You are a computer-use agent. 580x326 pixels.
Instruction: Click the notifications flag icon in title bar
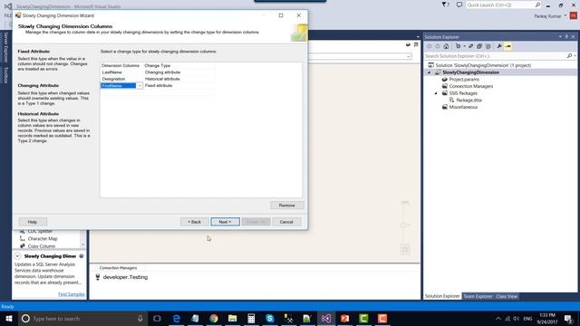[445, 5]
